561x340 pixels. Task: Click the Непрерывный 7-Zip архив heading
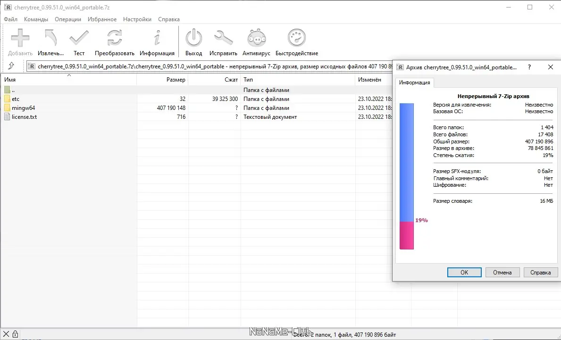tap(494, 96)
